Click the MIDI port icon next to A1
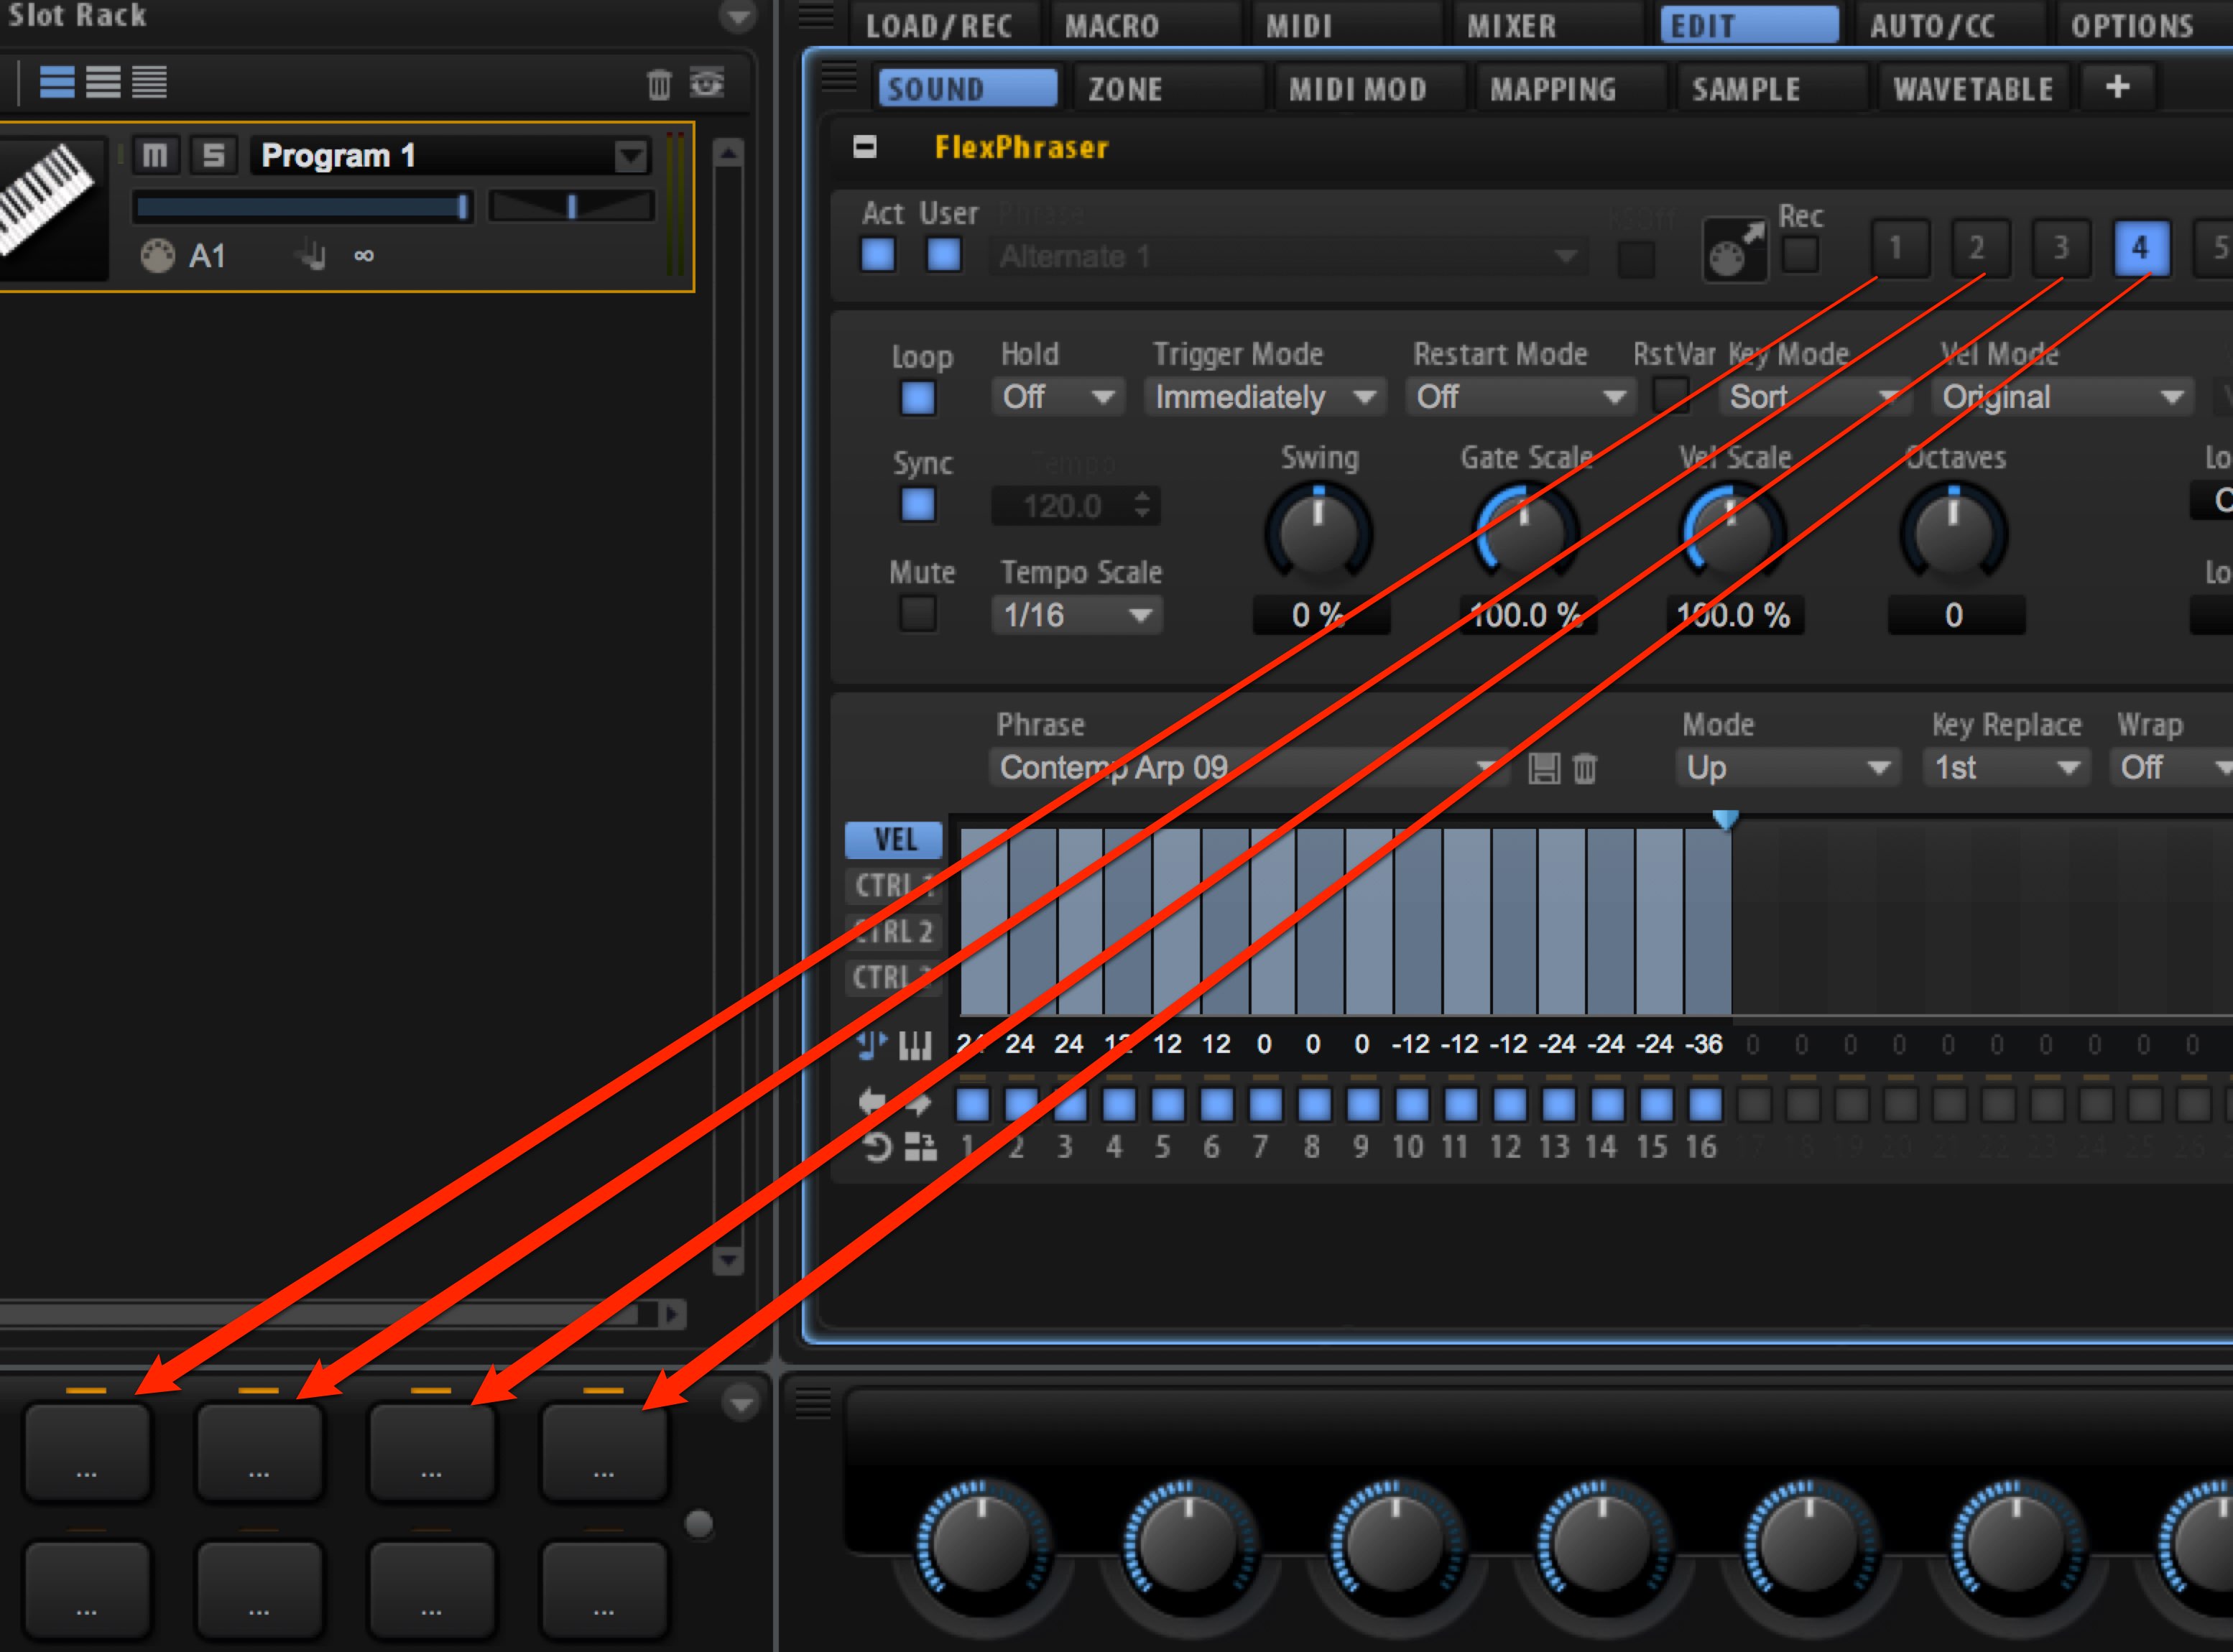The height and width of the screenshot is (1652, 2233). (x=157, y=256)
